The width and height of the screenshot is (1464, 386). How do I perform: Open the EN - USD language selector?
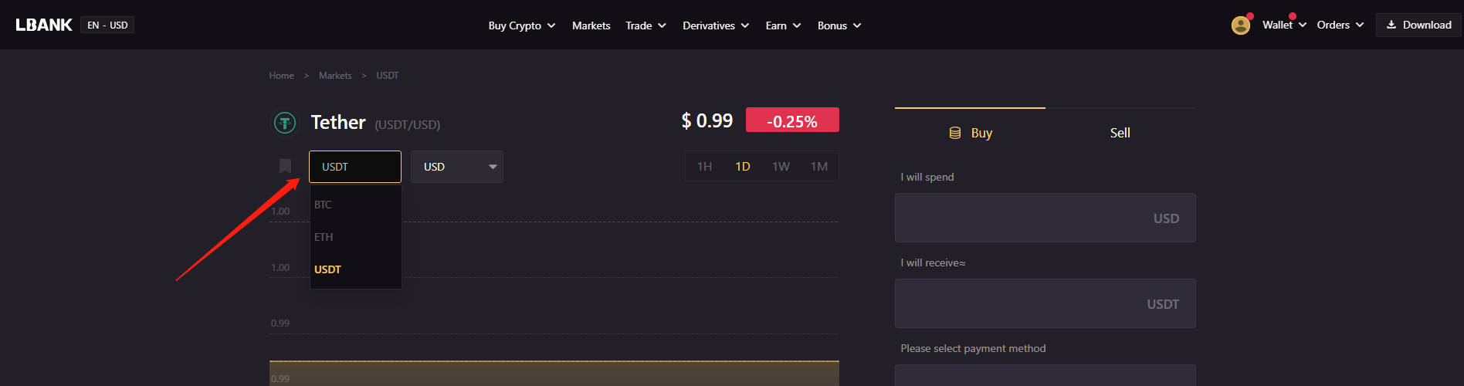pyautogui.click(x=107, y=25)
